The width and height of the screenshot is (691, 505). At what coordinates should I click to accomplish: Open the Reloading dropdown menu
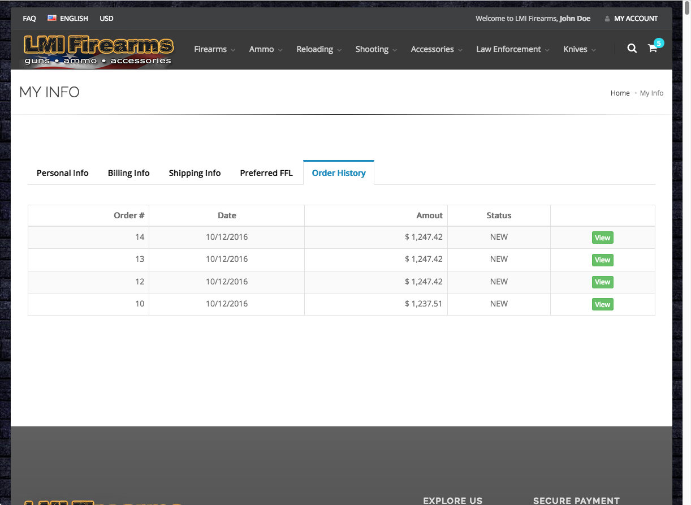click(319, 49)
